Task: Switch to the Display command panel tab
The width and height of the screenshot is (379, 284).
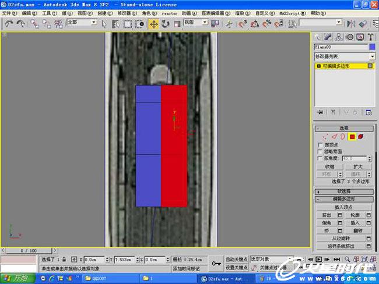Action: (x=360, y=37)
